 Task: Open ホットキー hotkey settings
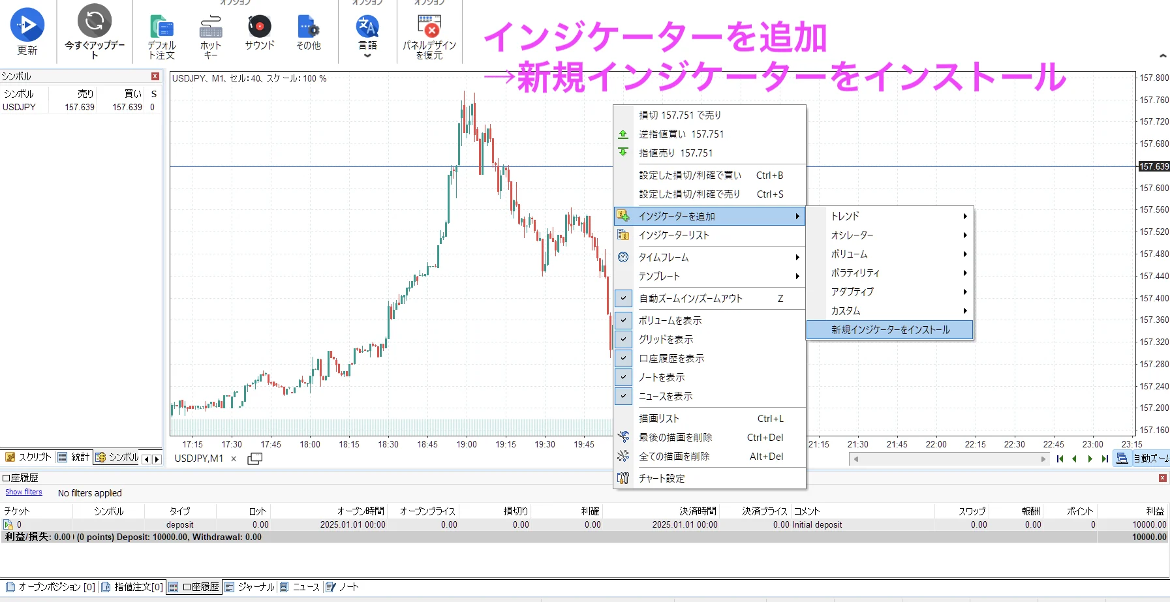click(x=210, y=37)
